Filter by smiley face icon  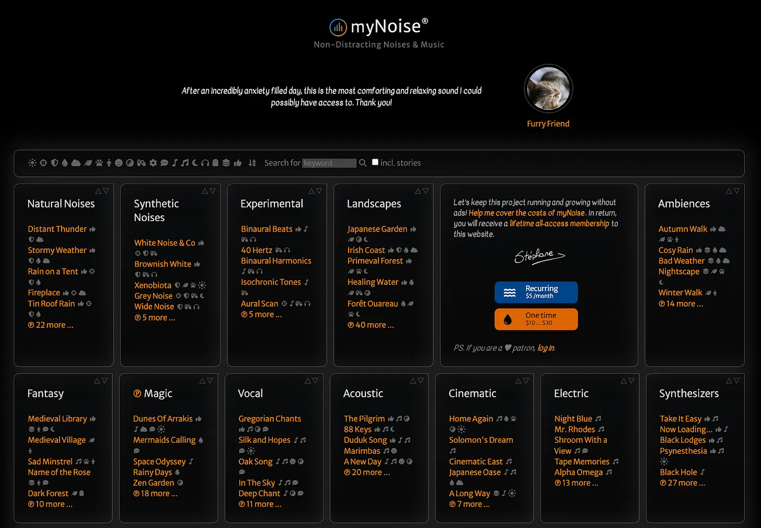[119, 163]
